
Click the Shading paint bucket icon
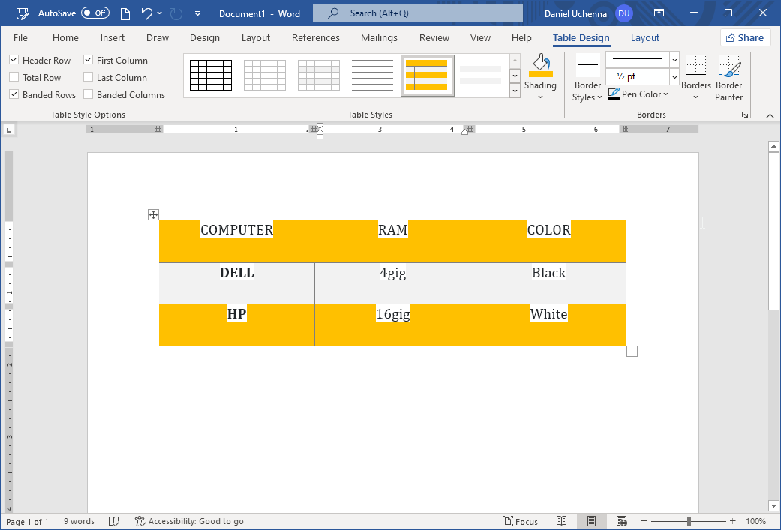tap(540, 66)
